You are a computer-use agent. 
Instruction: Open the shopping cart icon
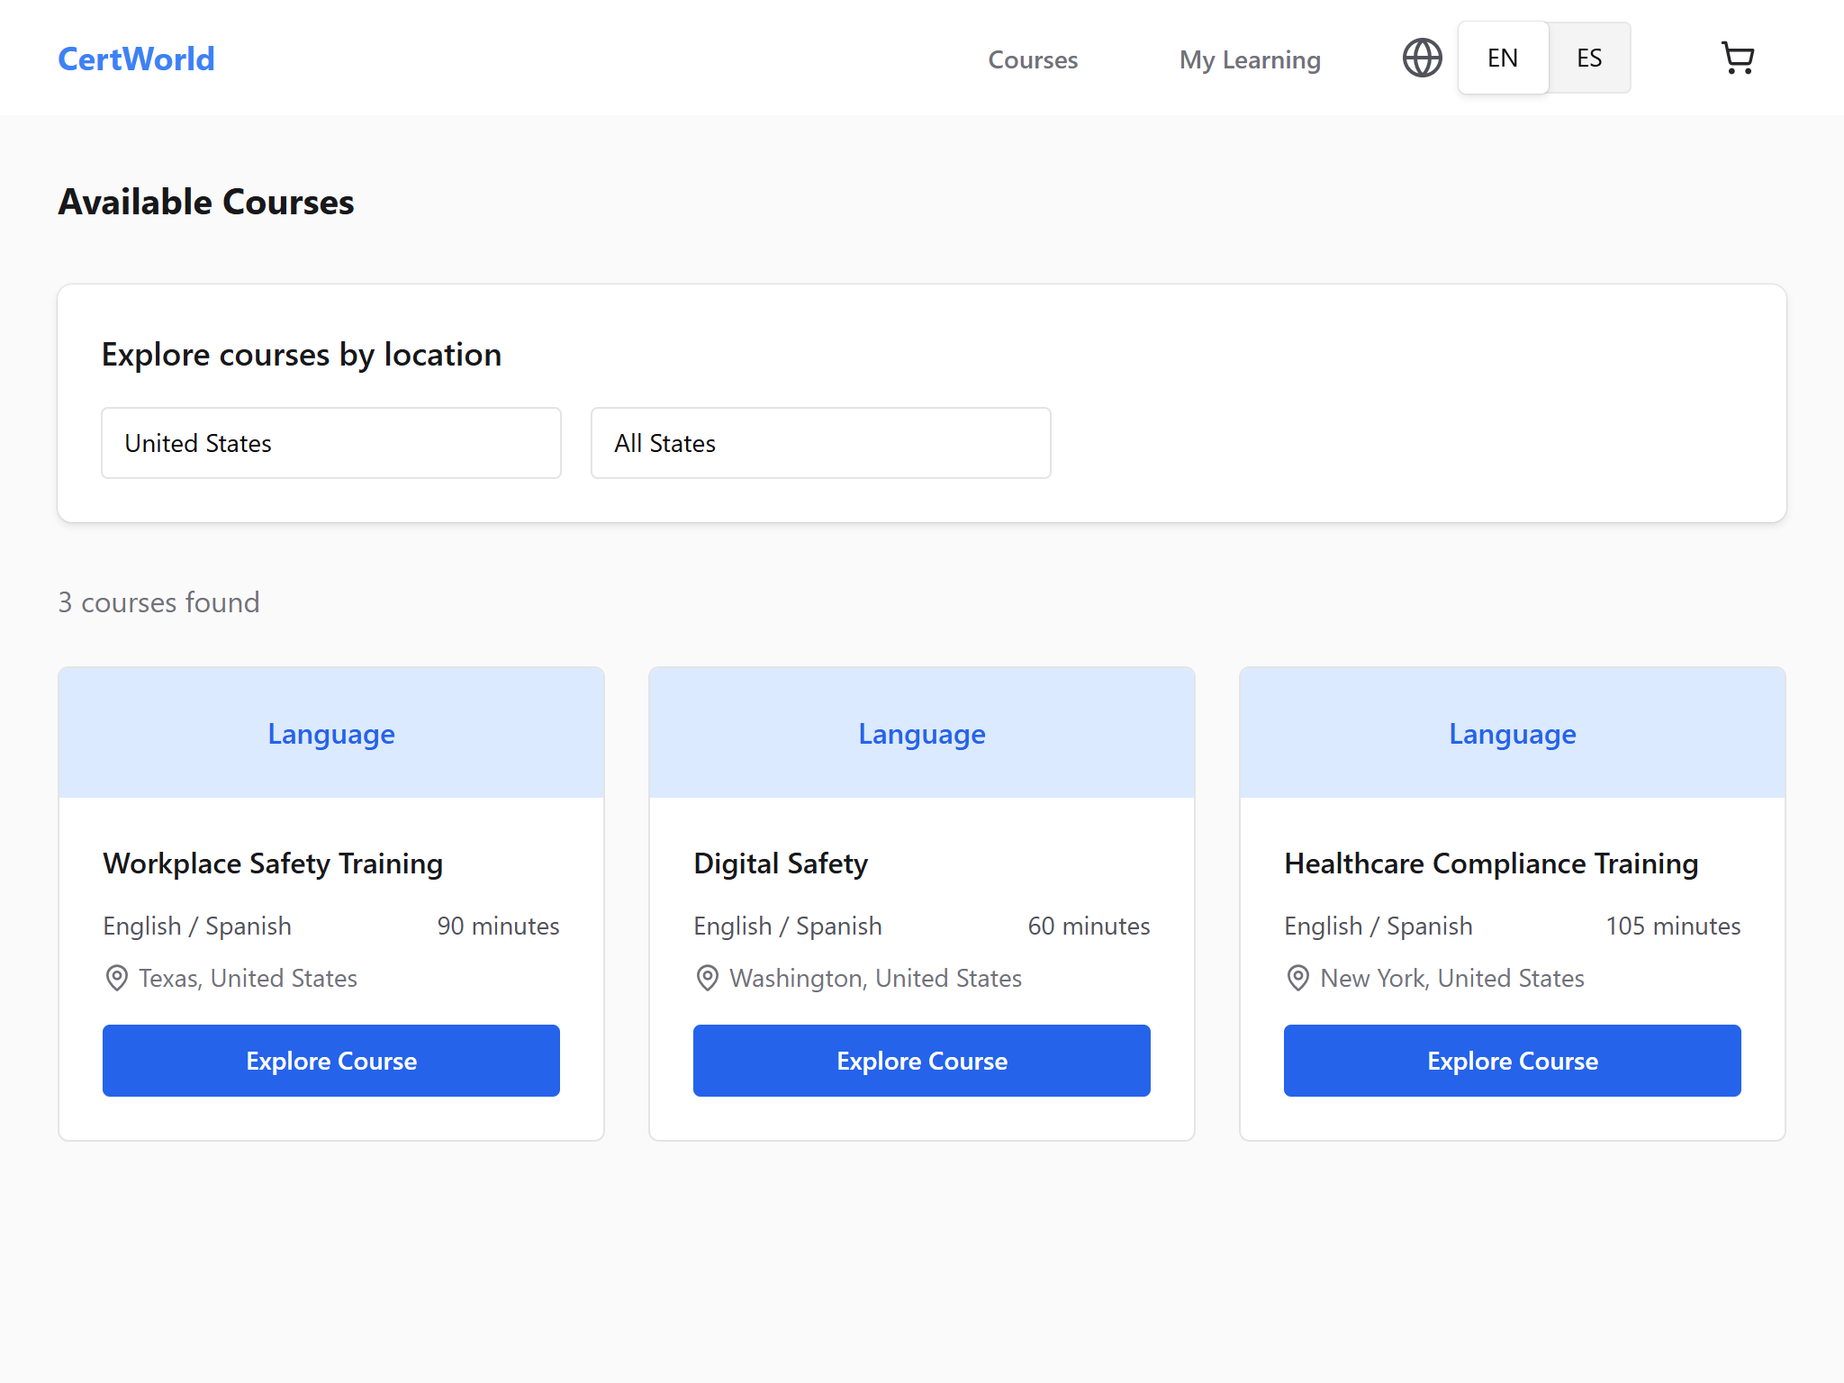(1737, 59)
